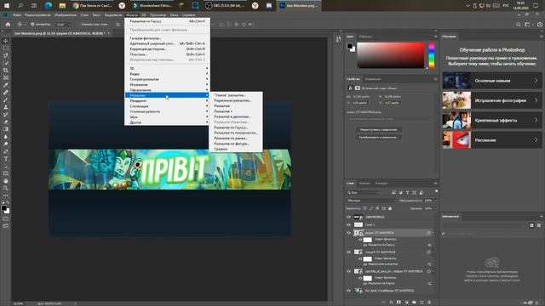Select the Rectangular Marquee tool
This screenshot has width=545, height=306.
click(6, 48)
